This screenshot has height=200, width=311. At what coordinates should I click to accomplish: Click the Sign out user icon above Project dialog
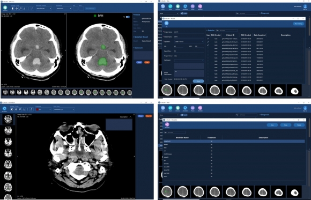[305, 7]
